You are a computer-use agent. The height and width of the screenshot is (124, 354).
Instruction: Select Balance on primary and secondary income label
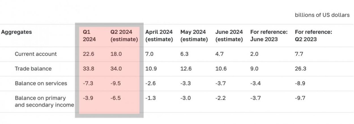44,101
